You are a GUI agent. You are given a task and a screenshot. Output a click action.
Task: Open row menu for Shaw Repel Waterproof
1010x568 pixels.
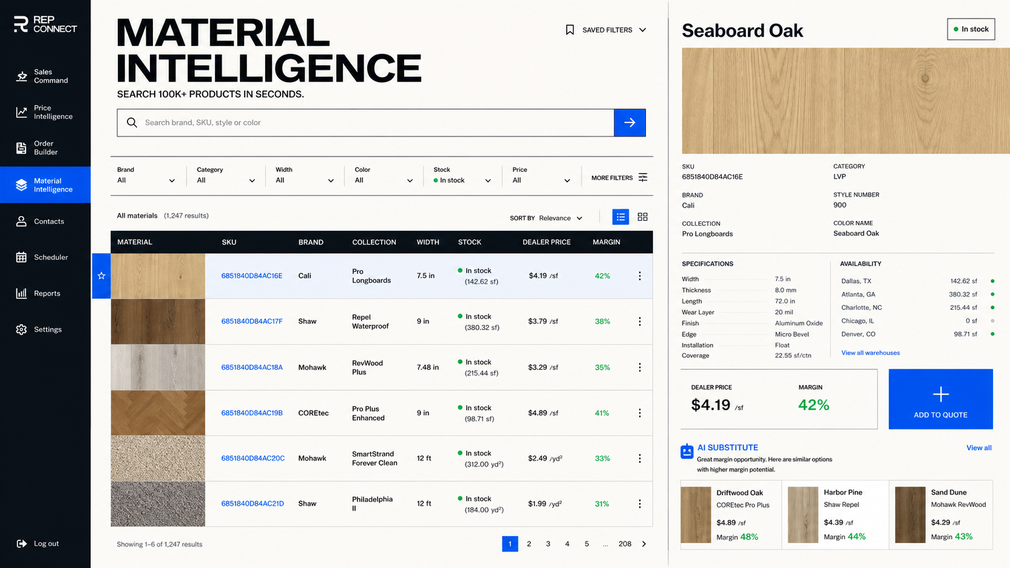pos(640,322)
